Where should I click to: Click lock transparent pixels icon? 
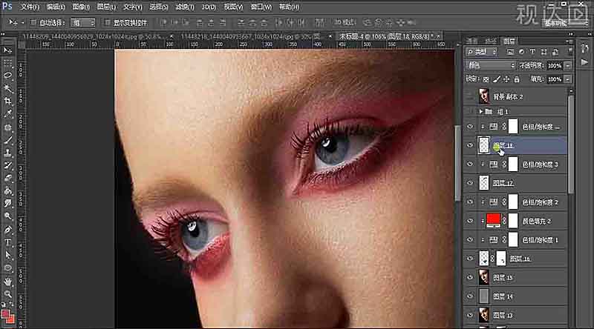point(486,79)
